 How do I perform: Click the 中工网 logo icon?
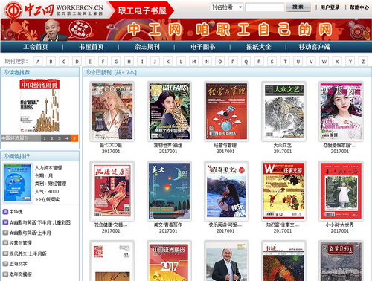click(x=13, y=10)
